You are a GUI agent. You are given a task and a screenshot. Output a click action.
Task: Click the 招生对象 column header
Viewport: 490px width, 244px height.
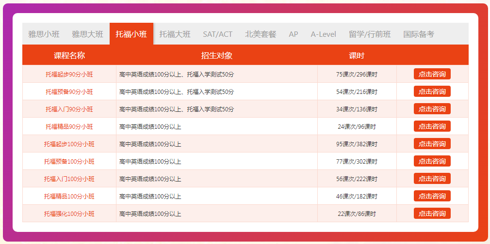tap(217, 56)
